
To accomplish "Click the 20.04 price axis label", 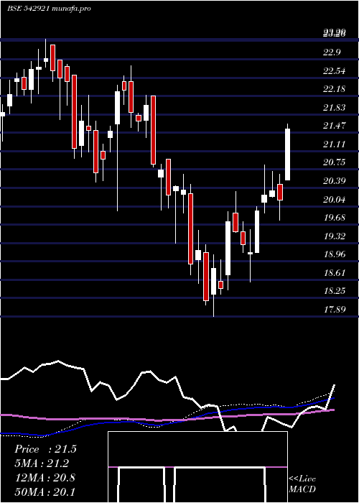I will (x=335, y=200).
